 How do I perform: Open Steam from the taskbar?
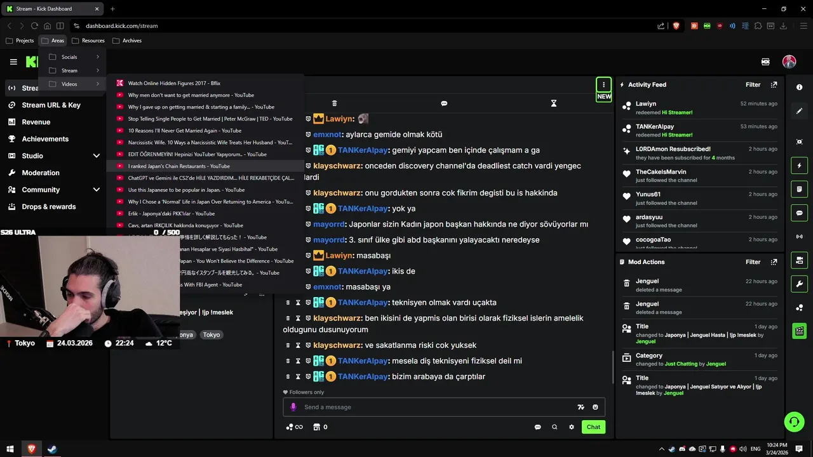click(x=52, y=449)
